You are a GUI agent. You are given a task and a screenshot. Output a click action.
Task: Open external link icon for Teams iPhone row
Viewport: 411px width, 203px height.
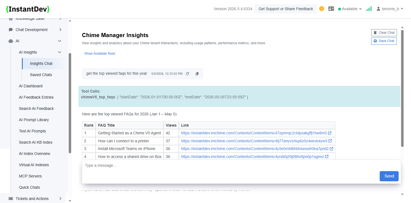[332, 149]
